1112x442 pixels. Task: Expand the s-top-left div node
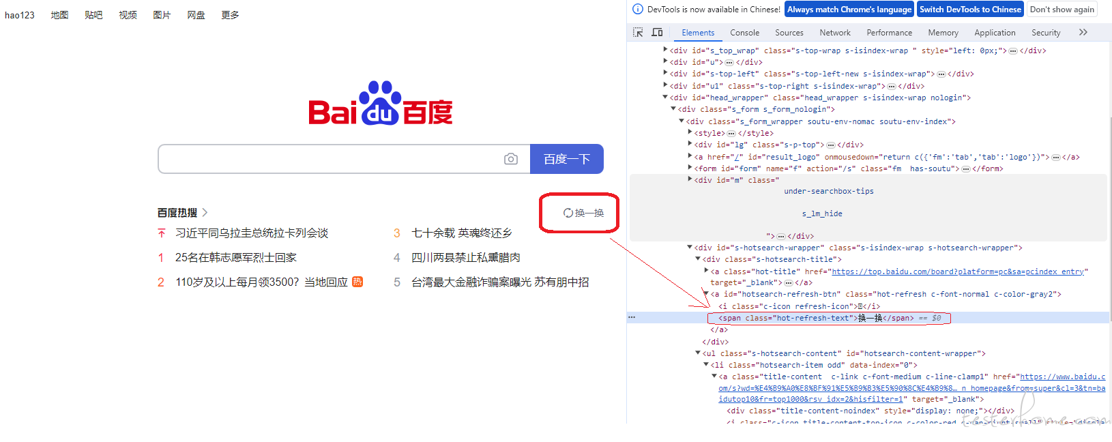pos(665,73)
